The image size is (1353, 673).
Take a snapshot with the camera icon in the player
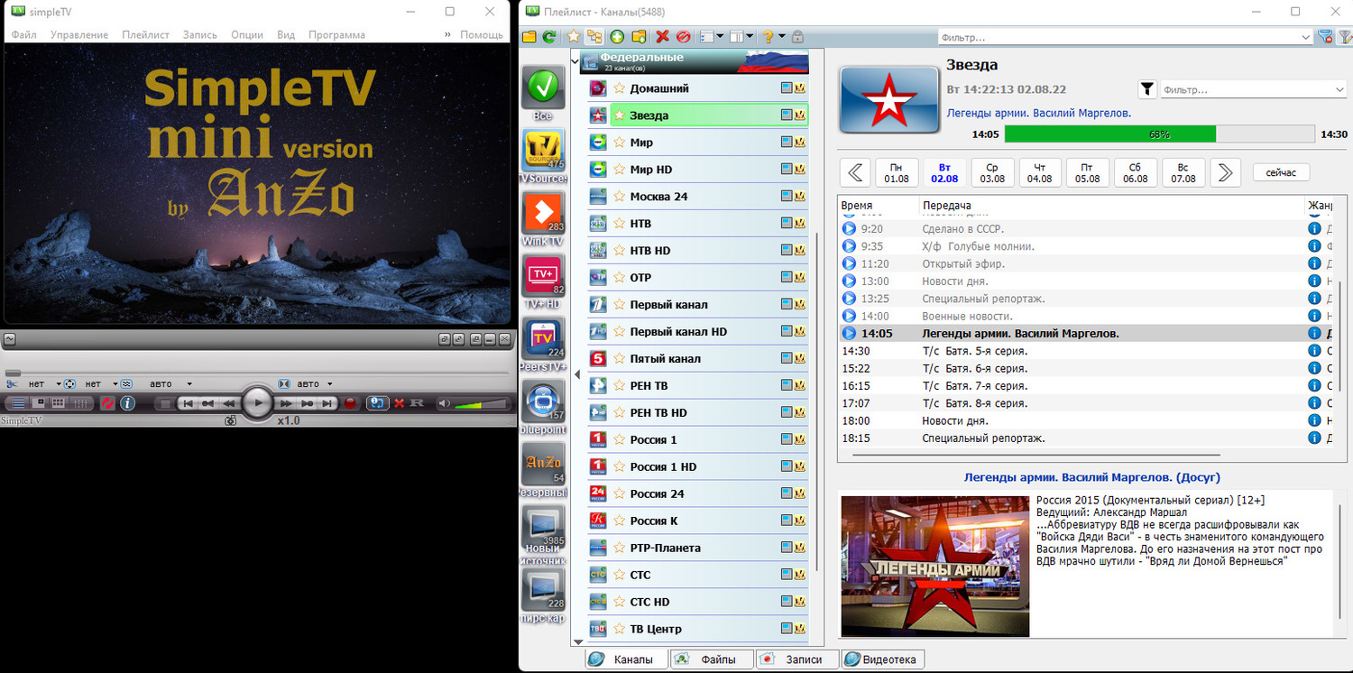(230, 420)
